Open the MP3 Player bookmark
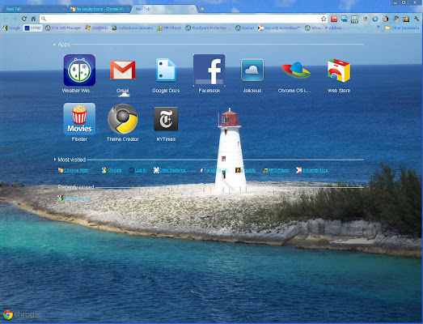423x324 pixels. pyautogui.click(x=169, y=28)
